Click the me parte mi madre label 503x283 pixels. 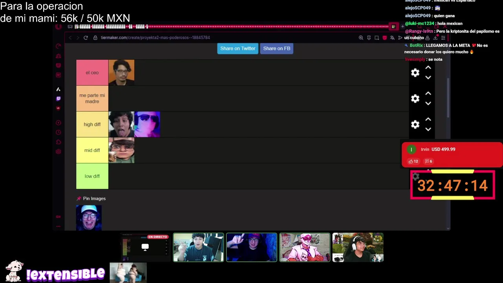[92, 99]
